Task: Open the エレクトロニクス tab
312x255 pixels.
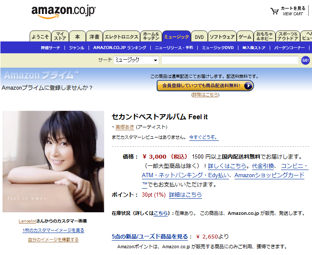Action: (x=121, y=36)
